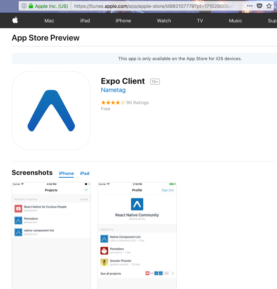Click the star rating icons
The width and height of the screenshot is (277, 289).
click(113, 102)
